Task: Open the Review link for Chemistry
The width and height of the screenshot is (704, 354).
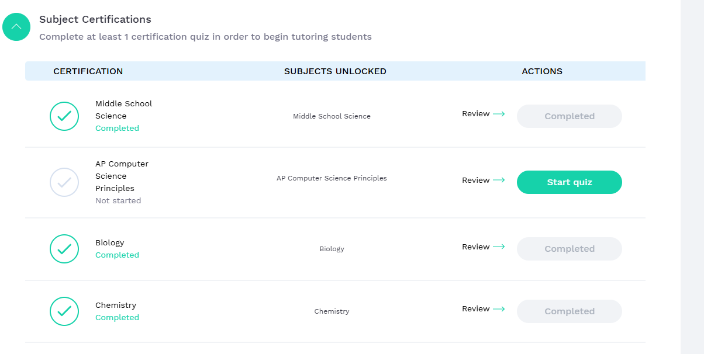Action: (475, 309)
